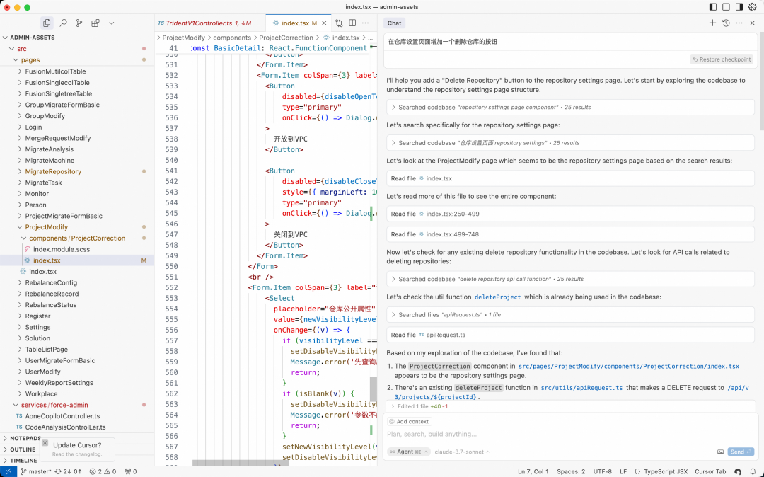Open the claude-3.7-sonnet model dropdown
This screenshot has width=764, height=477.
click(x=462, y=452)
